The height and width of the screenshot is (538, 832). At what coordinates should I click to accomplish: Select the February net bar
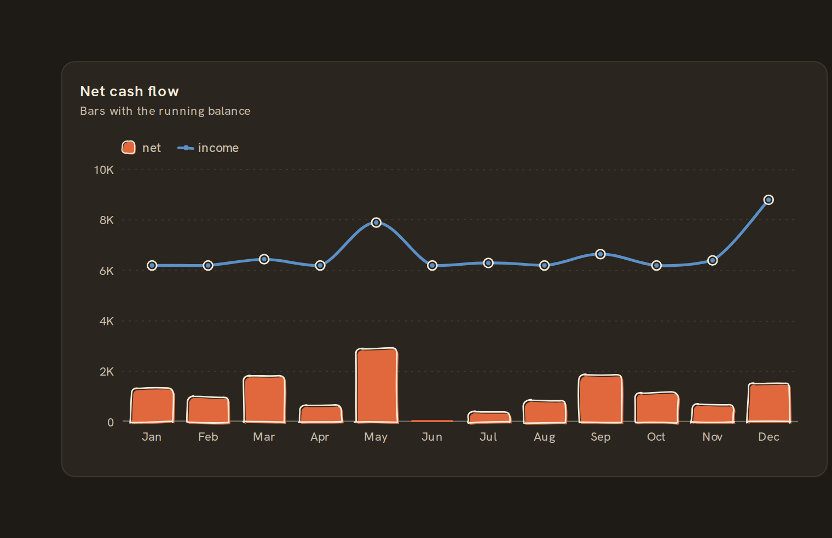pyautogui.click(x=208, y=410)
